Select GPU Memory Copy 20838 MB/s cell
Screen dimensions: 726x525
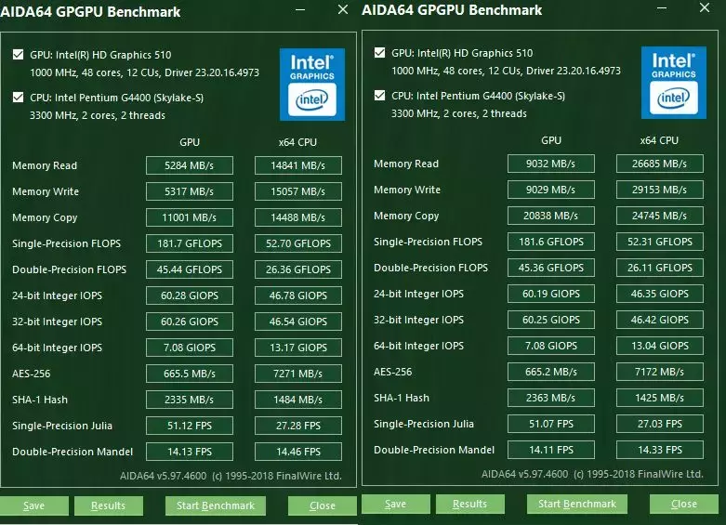pyautogui.click(x=551, y=216)
